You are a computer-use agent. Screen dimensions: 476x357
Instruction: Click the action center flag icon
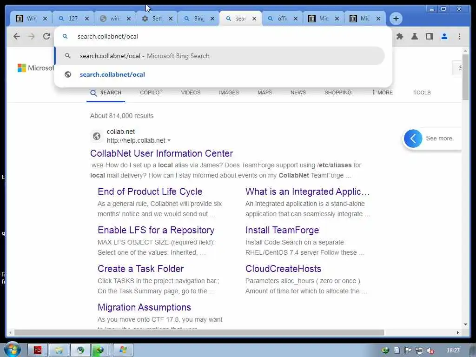point(408,350)
